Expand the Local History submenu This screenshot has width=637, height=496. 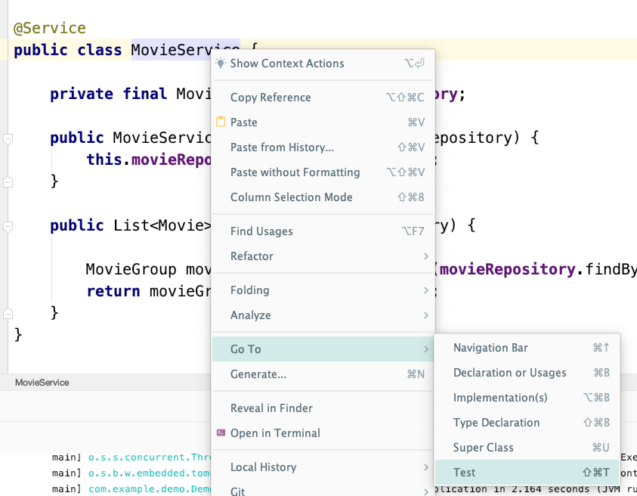click(323, 467)
